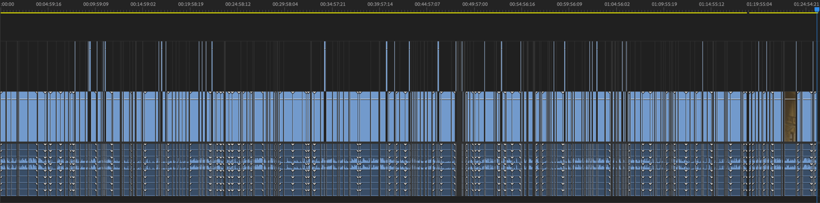The height and width of the screenshot is (203, 820).
Task: Click ruler timecode 00:39:57:14
Action: (380, 4)
